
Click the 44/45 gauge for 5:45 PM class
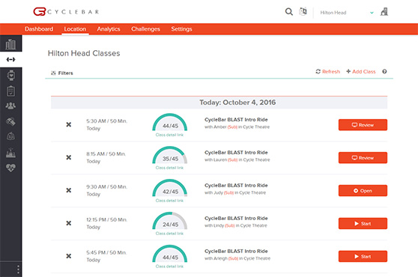pos(170,254)
